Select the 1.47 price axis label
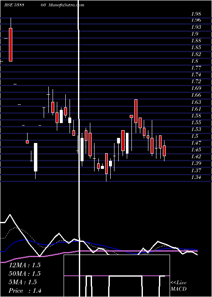 (196, 143)
